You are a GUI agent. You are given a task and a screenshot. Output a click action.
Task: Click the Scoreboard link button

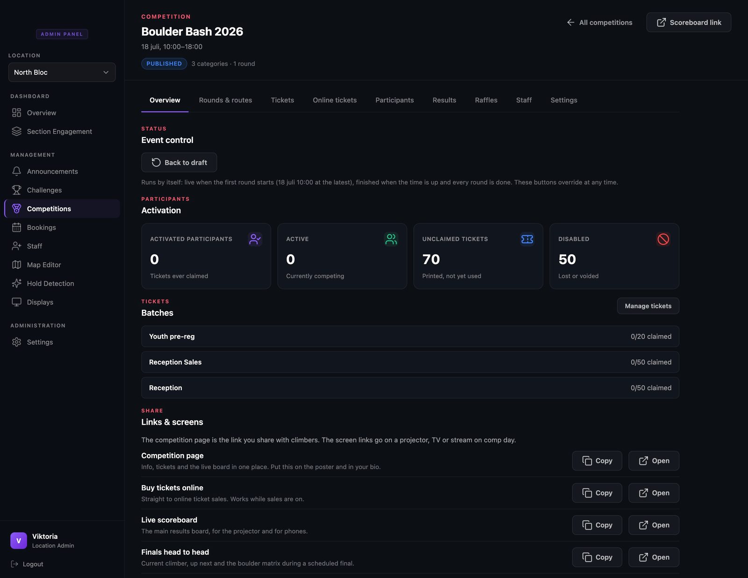[x=689, y=22]
